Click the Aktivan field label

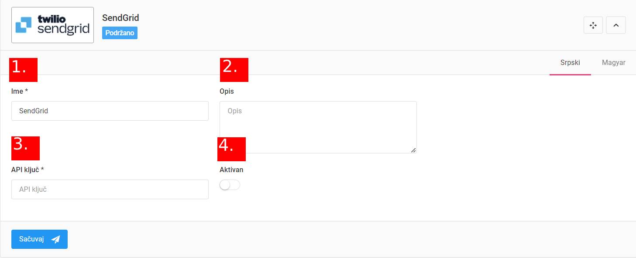coord(231,170)
